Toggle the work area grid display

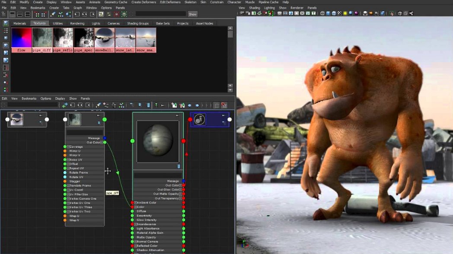217,106
